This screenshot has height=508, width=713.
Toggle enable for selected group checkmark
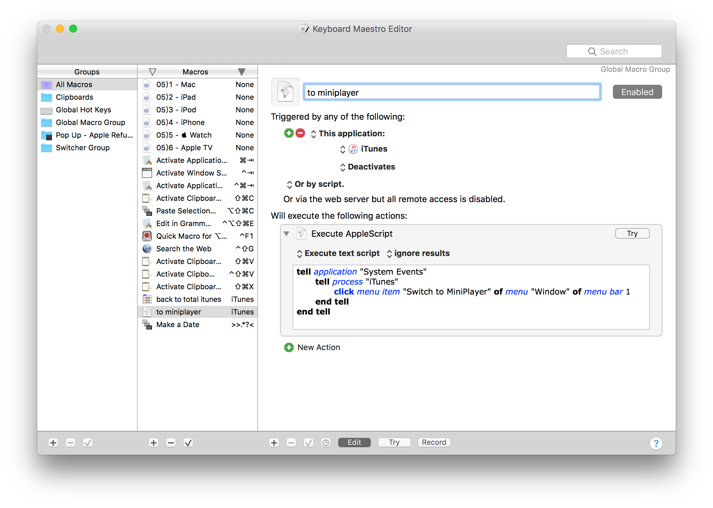(88, 443)
